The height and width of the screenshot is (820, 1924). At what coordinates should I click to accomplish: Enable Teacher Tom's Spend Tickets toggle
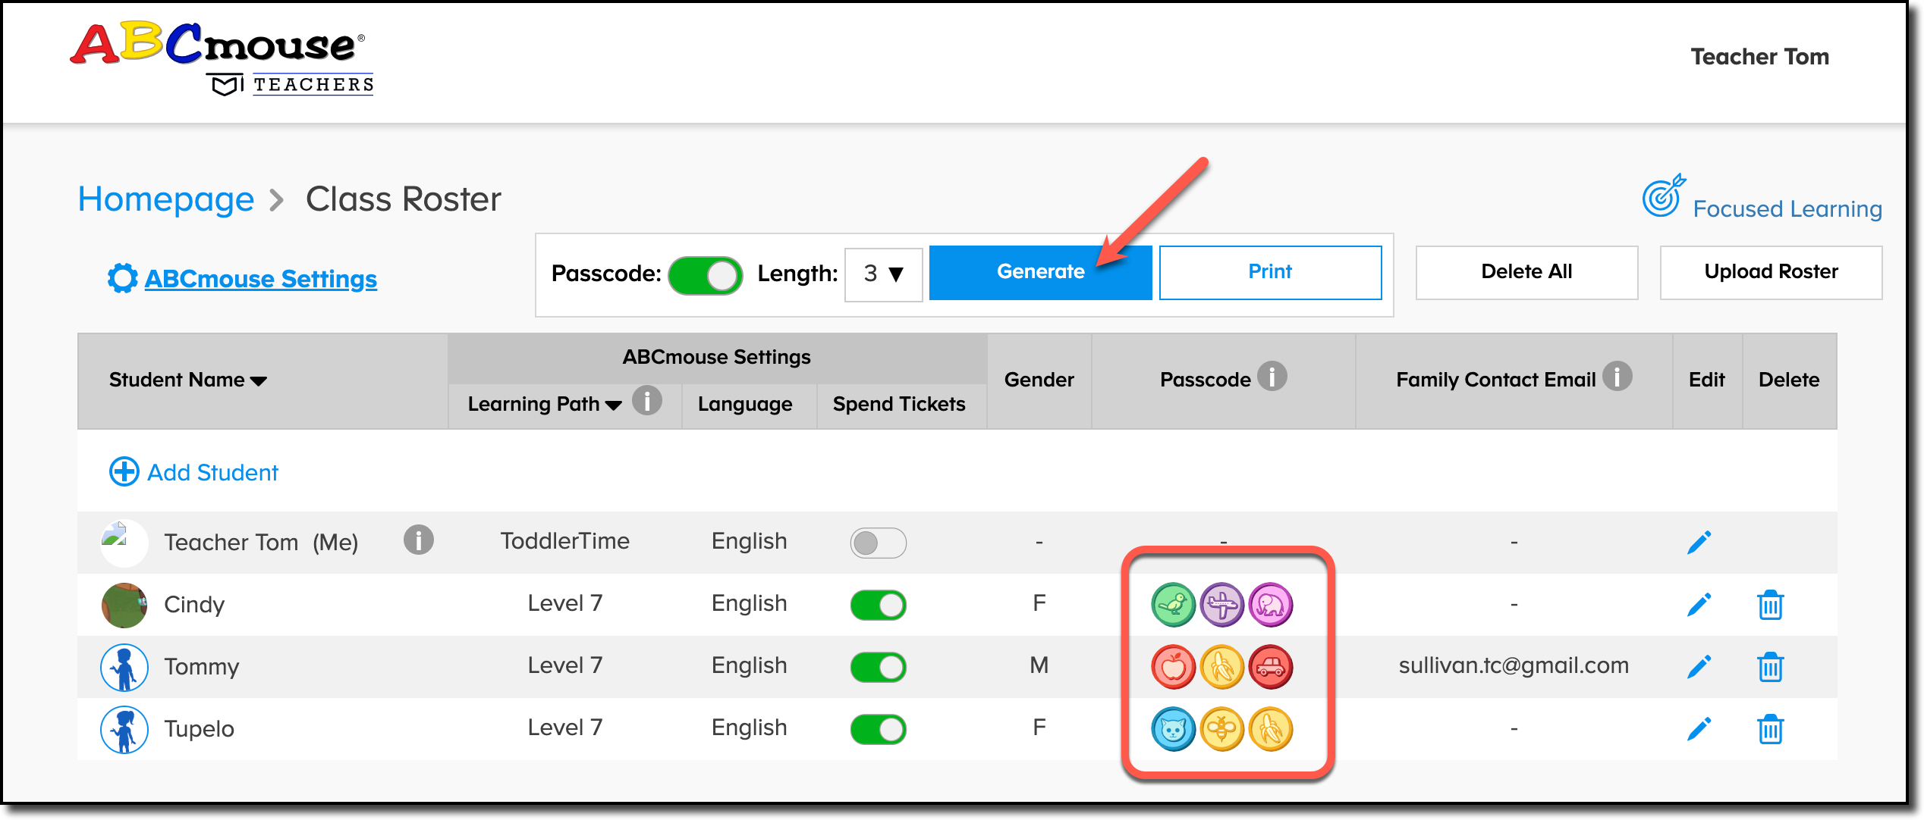(x=879, y=542)
